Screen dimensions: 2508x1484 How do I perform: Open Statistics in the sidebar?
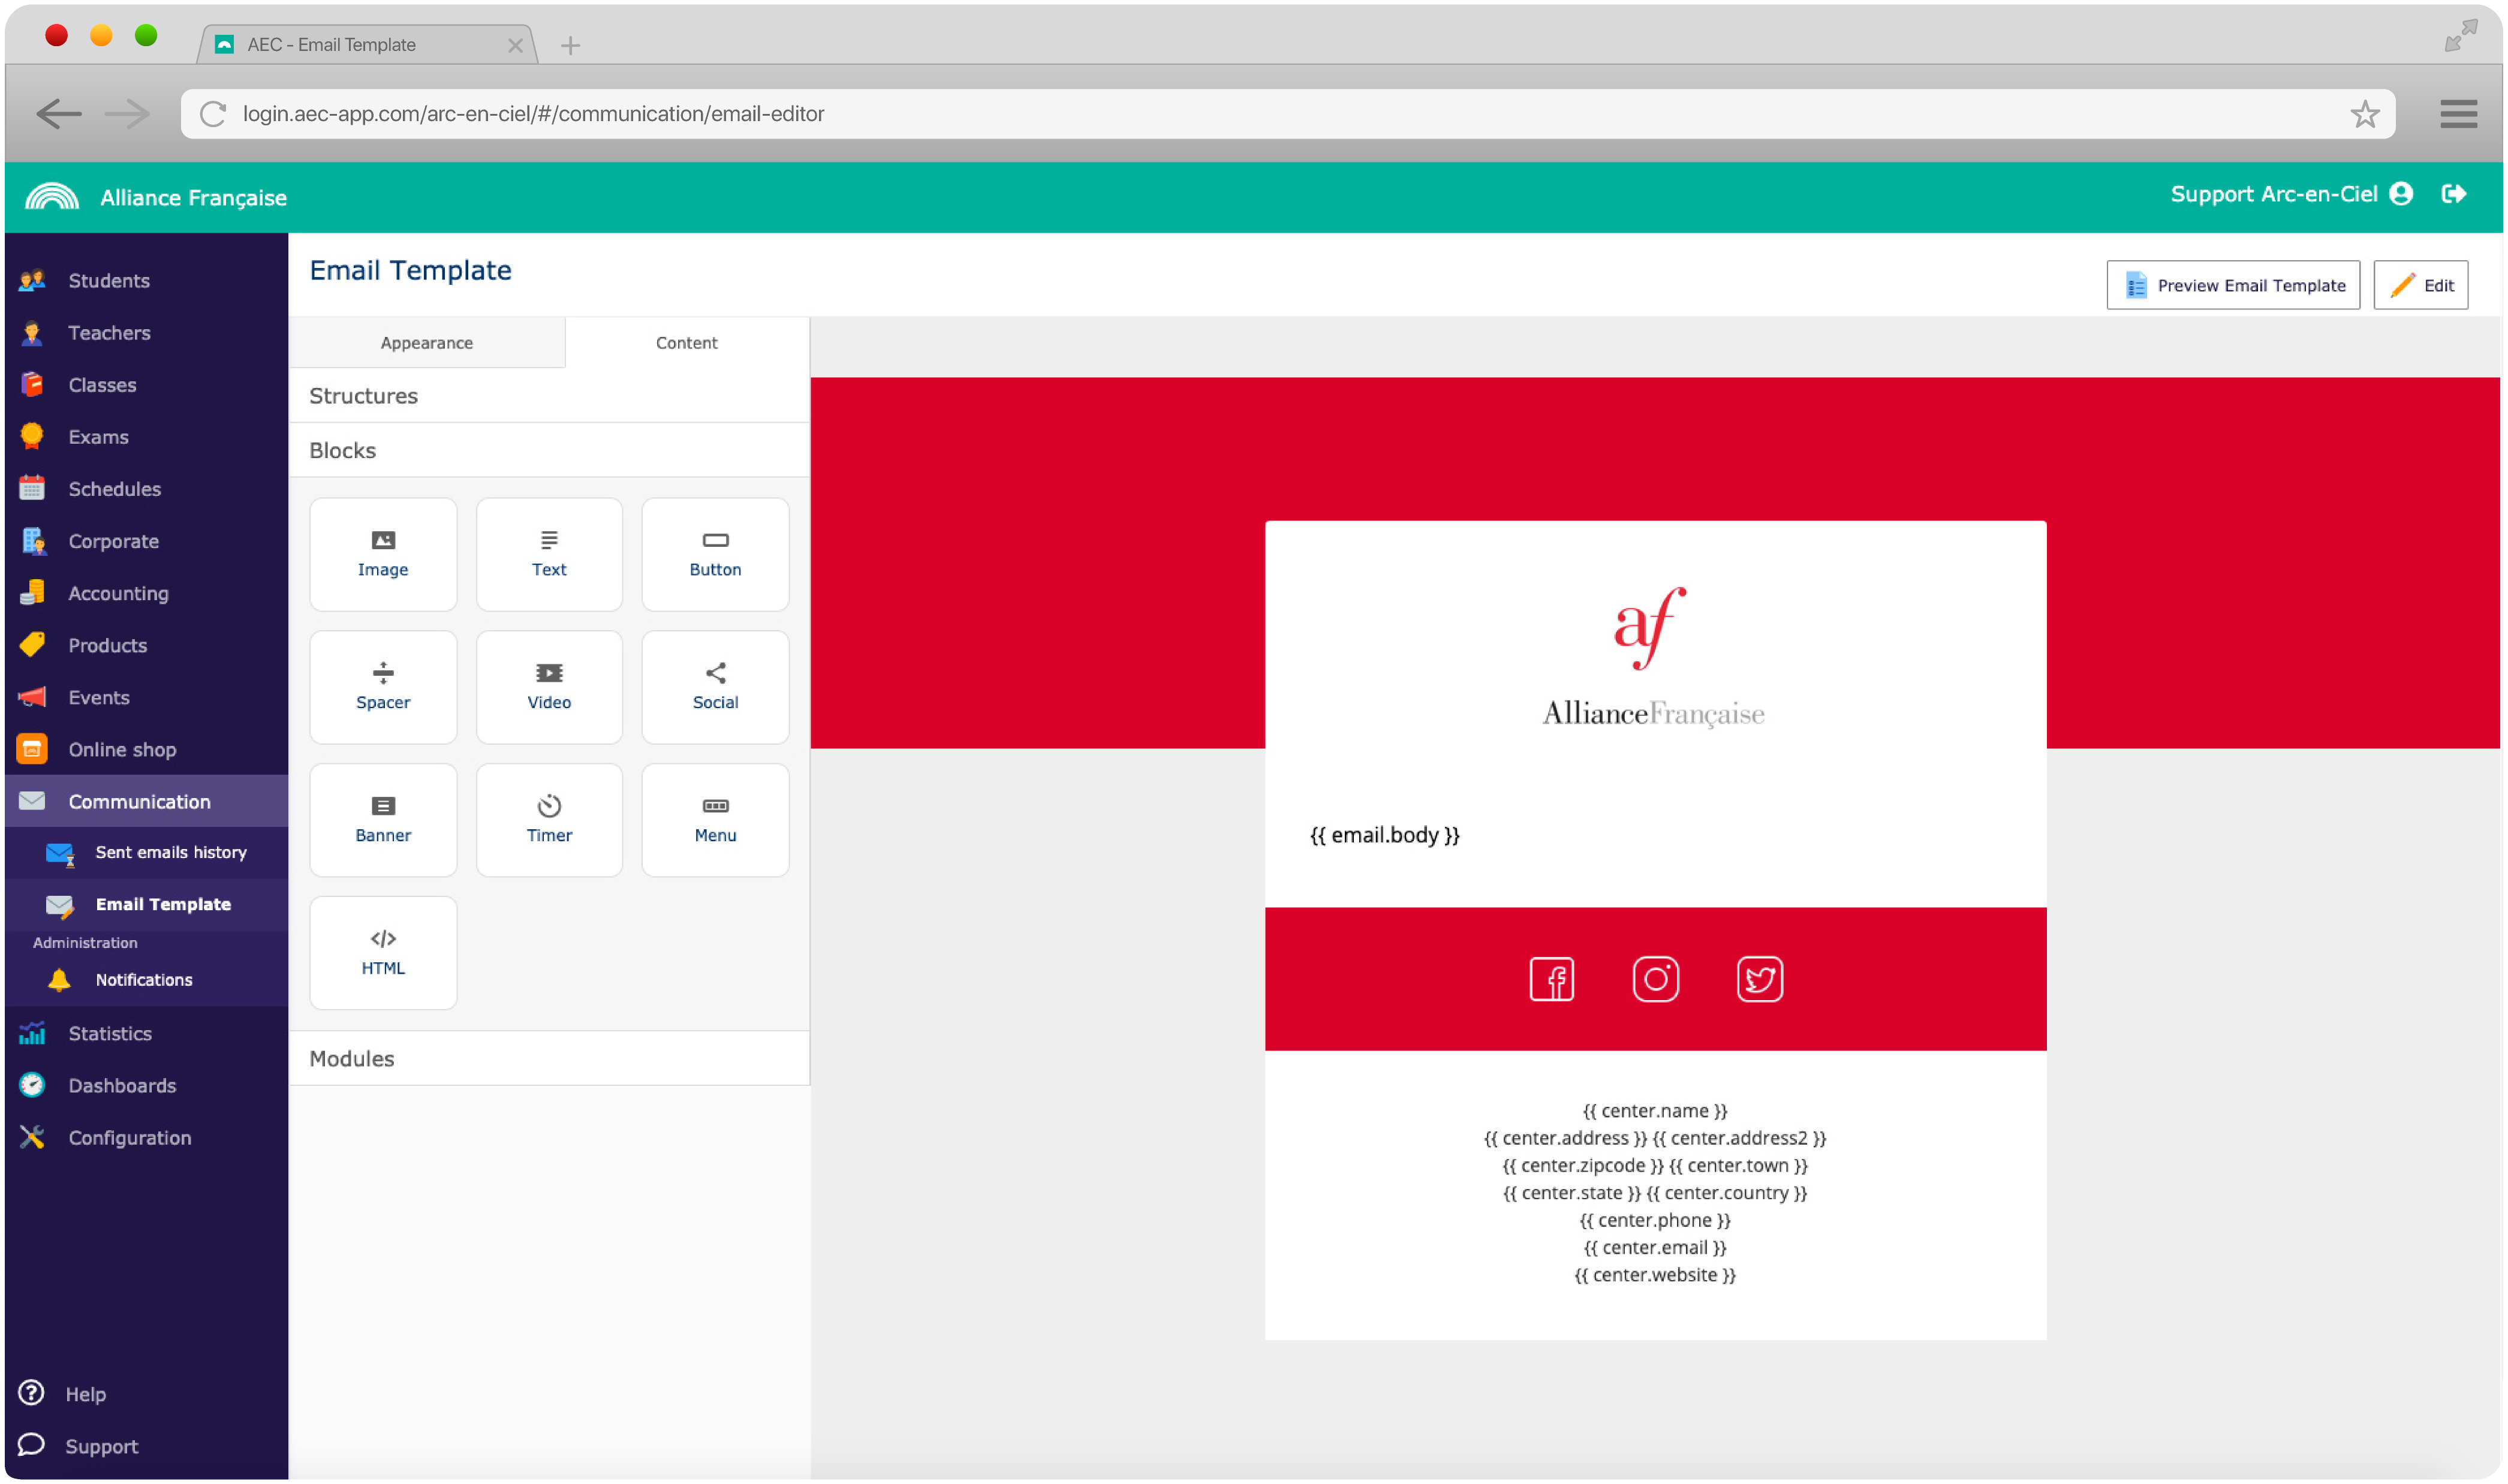(x=146, y=1034)
